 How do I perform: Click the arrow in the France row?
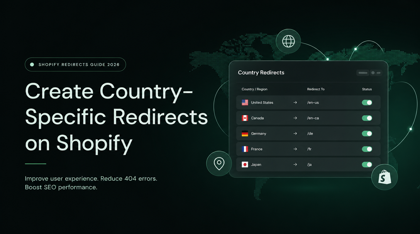tap(295, 149)
